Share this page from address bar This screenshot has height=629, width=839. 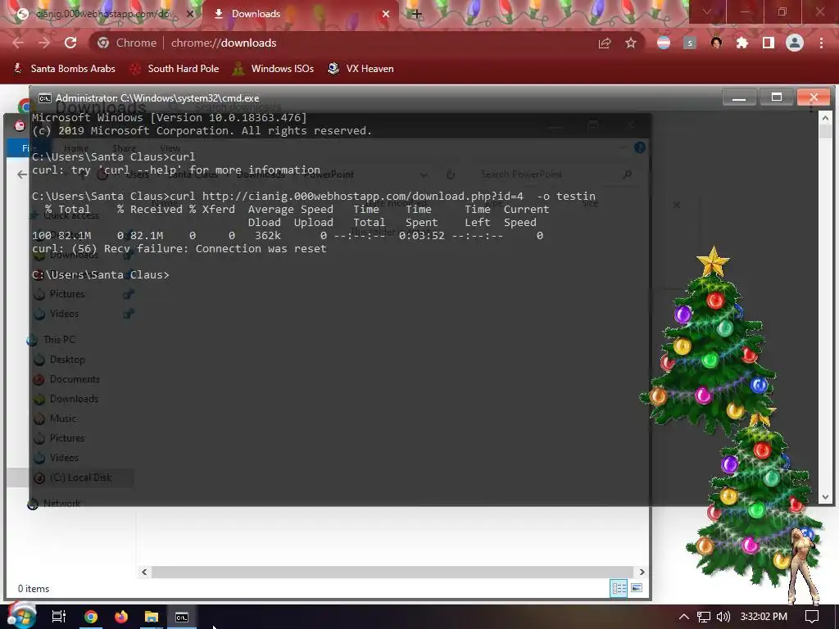pyautogui.click(x=605, y=43)
